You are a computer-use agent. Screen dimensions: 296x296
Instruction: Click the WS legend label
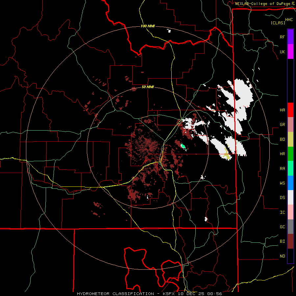(x=282, y=183)
